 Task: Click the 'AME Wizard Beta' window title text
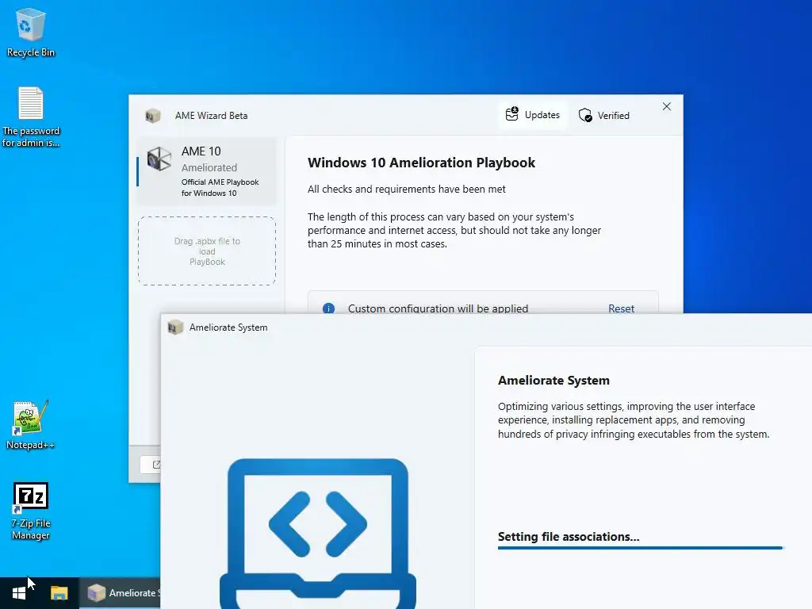[211, 116]
